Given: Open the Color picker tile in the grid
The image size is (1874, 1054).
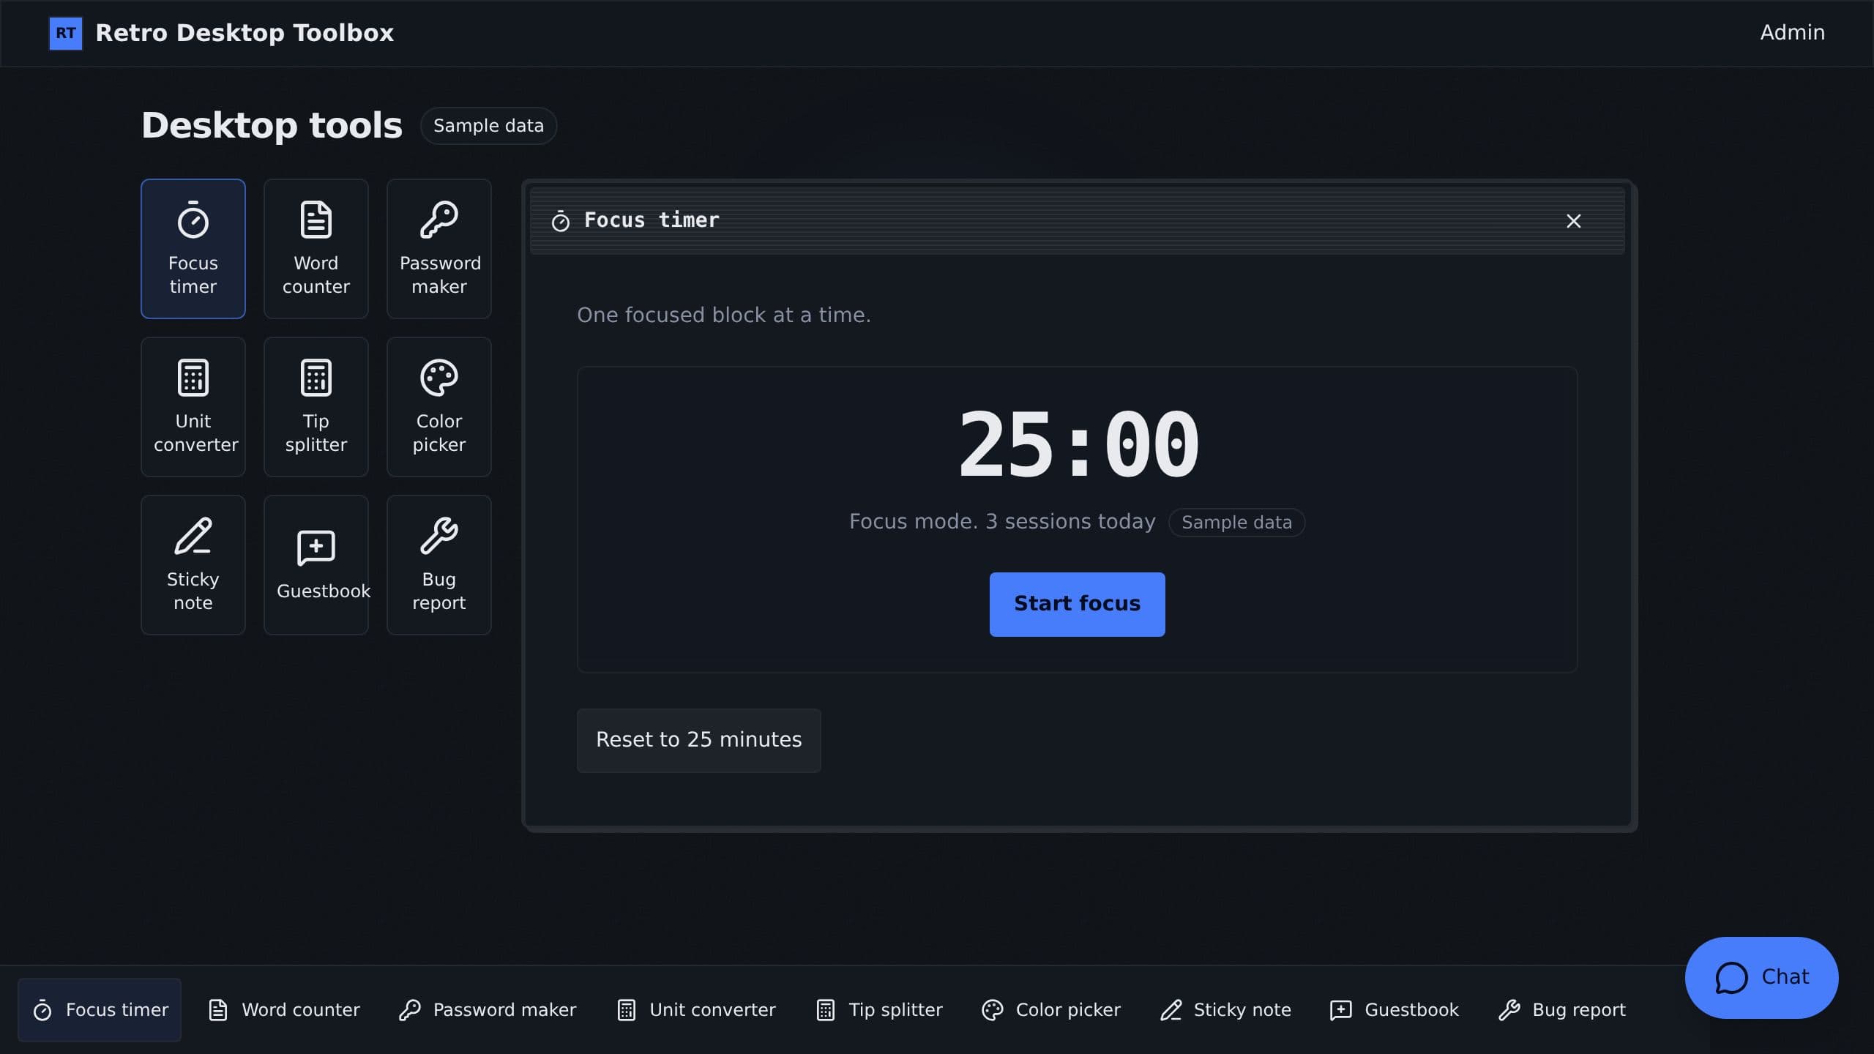Looking at the screenshot, I should pos(438,407).
